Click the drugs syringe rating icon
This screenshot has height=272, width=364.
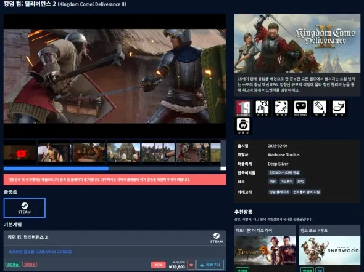coord(320,108)
